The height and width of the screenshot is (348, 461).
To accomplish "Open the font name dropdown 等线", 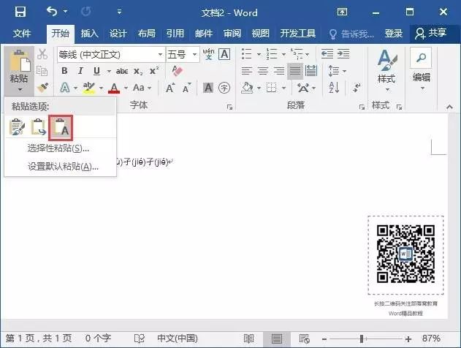I will 110,55.
